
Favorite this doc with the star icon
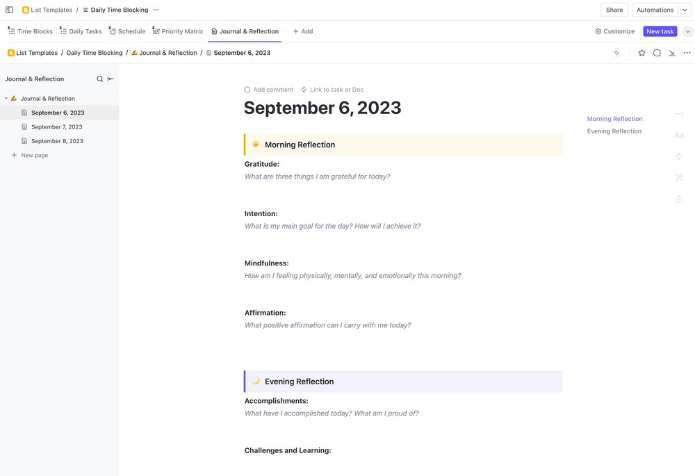click(641, 53)
